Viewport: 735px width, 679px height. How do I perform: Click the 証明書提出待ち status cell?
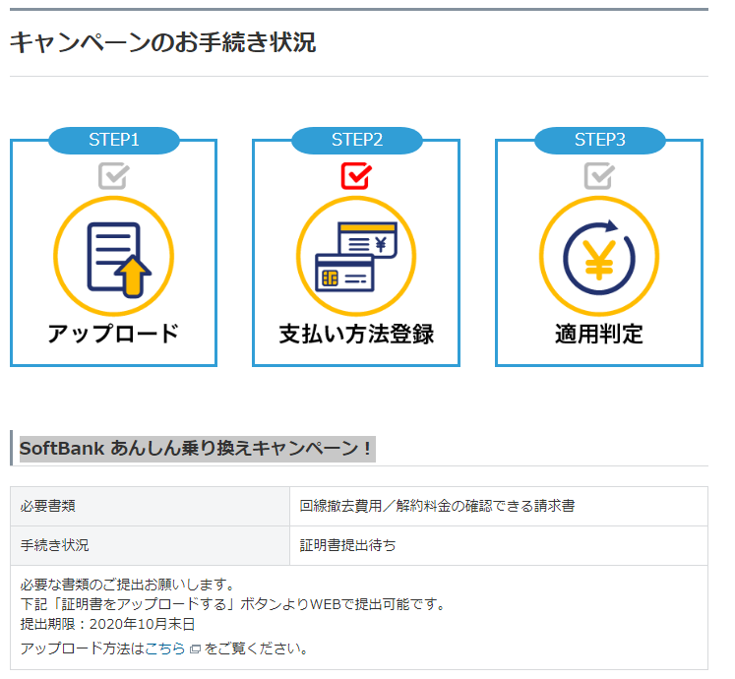(499, 545)
